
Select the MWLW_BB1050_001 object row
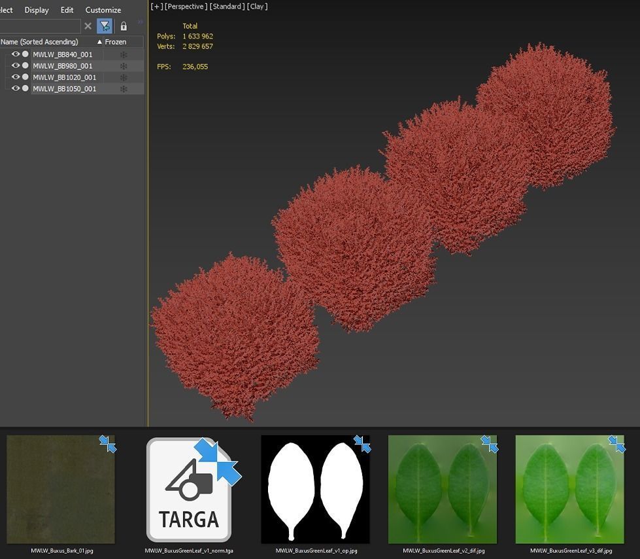(65, 88)
